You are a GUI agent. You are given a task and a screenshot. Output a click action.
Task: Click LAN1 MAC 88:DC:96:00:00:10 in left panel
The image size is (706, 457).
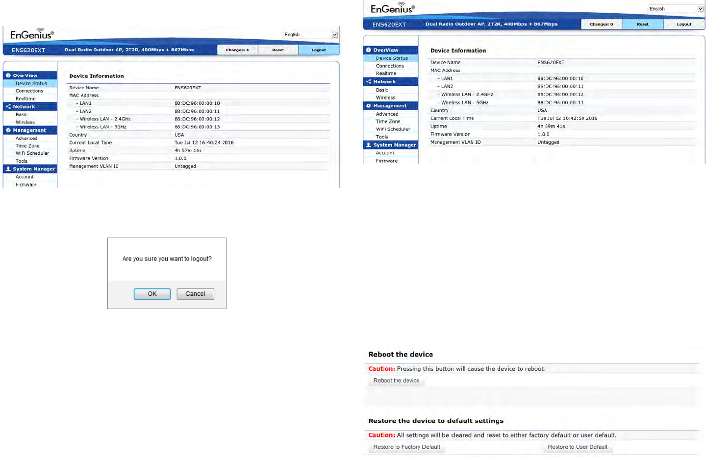click(x=197, y=103)
